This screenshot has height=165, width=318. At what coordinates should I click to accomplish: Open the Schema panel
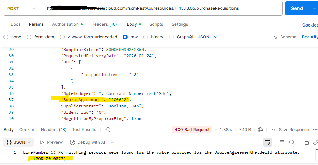[x=284, y=37]
